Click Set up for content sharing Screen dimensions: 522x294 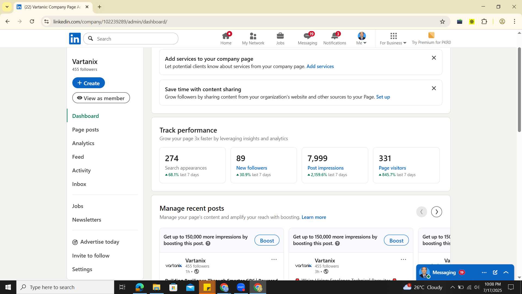coord(383,97)
